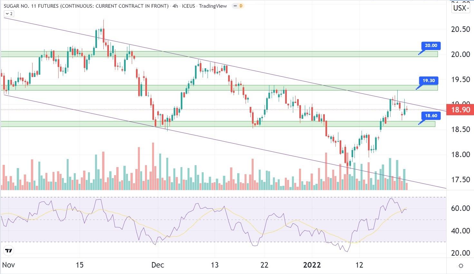Select the 19.30 price callout label
Viewport: 474px width, 274px height.
pyautogui.click(x=429, y=81)
